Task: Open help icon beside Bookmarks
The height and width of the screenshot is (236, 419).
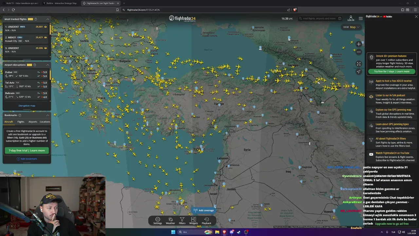Action: pyautogui.click(x=20, y=115)
